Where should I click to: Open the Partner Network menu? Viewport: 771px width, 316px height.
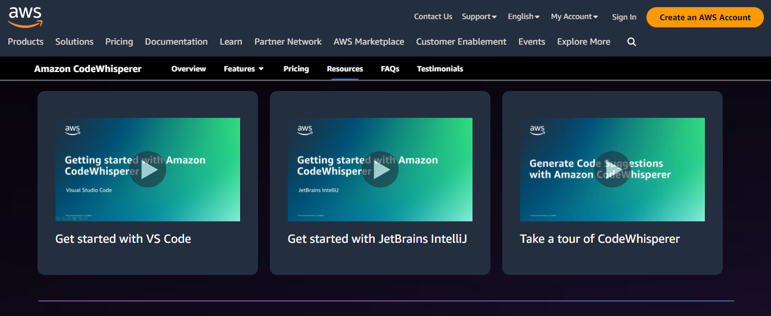point(288,42)
